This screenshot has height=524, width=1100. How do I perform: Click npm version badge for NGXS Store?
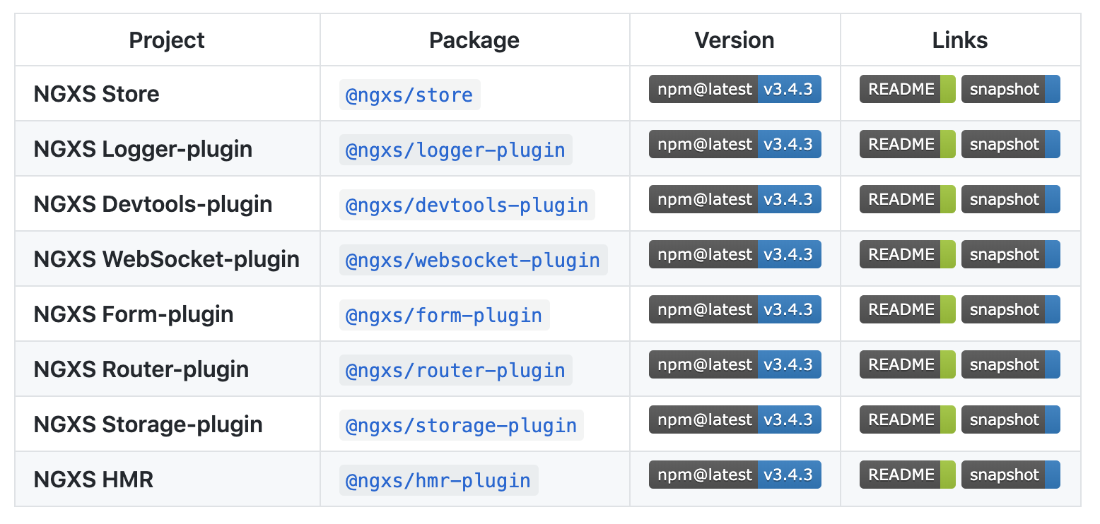(735, 90)
